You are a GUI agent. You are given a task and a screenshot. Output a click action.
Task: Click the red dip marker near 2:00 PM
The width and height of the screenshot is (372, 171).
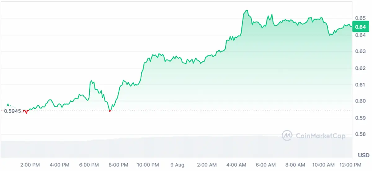click(26, 112)
